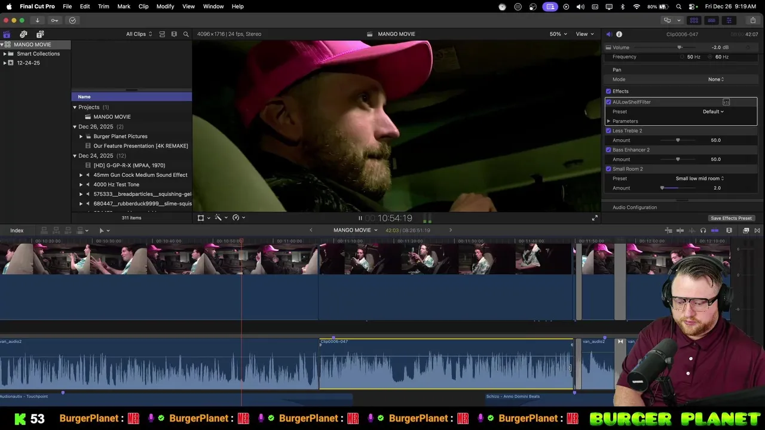
Task: Enter full screen viewer mode
Action: 595,218
